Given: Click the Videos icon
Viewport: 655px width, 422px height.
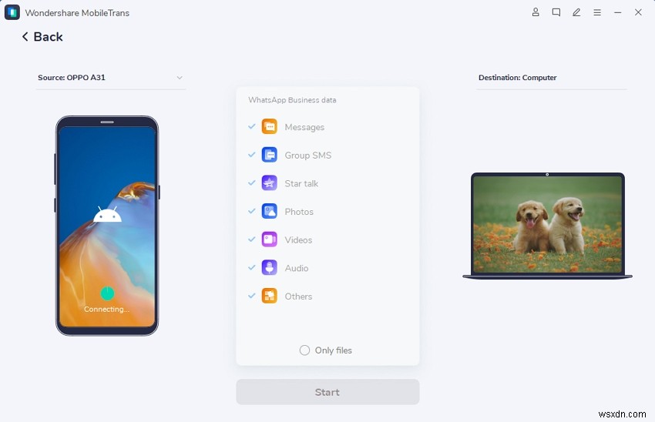Looking at the screenshot, I should point(270,239).
